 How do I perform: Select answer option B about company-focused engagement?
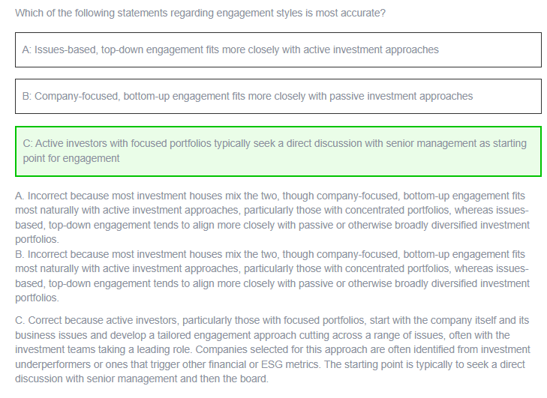click(278, 96)
